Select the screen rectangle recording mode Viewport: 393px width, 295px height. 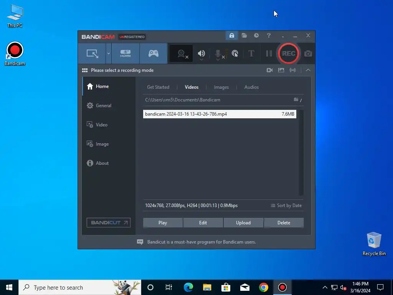click(x=92, y=53)
